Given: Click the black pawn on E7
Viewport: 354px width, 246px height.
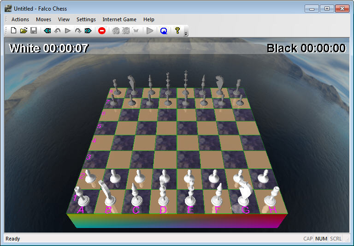Looking at the screenshot, I should 186,100.
